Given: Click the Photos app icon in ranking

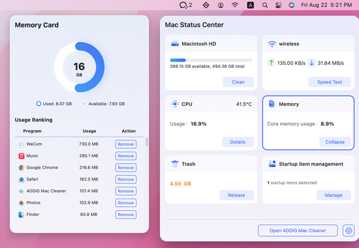Looking at the screenshot, I should 21,202.
